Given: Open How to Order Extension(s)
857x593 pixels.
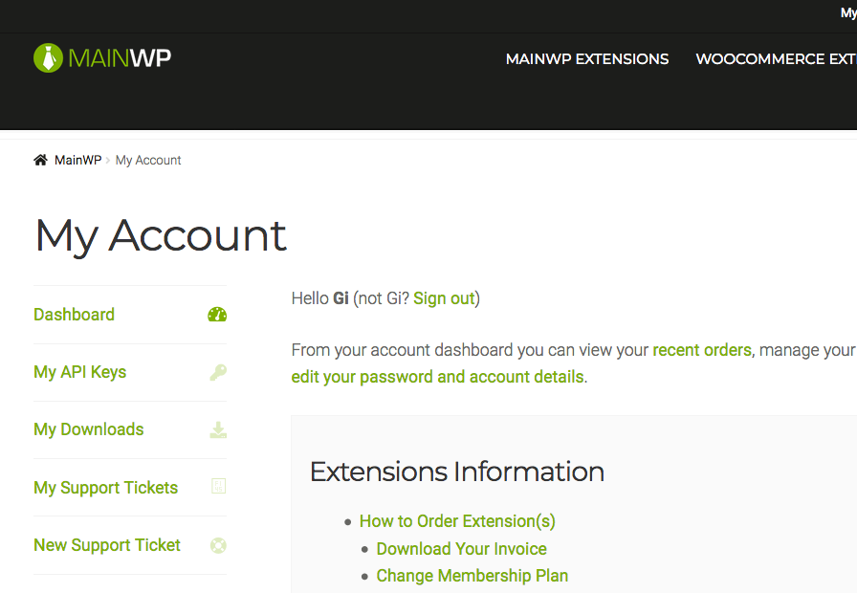Looking at the screenshot, I should pos(457,521).
